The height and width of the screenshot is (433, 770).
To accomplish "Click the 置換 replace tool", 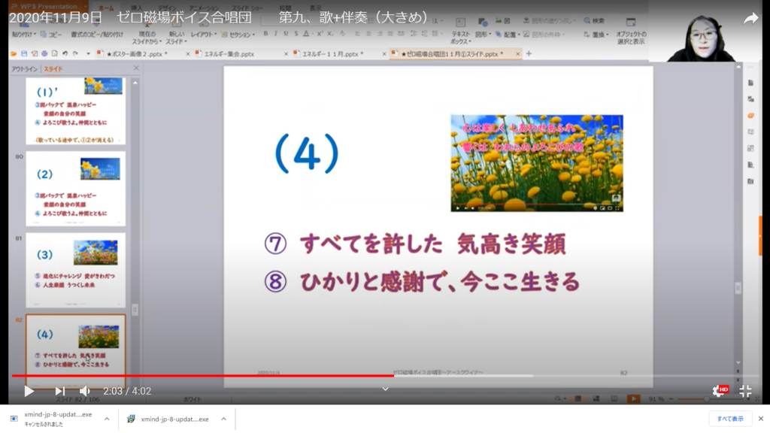I will (596, 35).
